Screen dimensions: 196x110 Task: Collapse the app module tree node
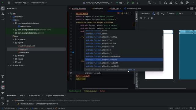(x=8, y=13)
